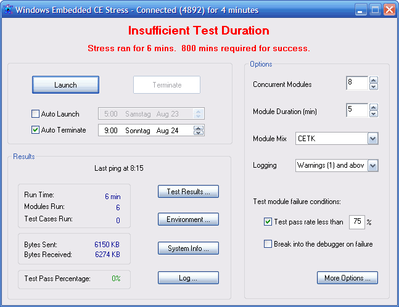Click the Insufficient Test Duration heading
This screenshot has height=307, width=399.
click(199, 31)
